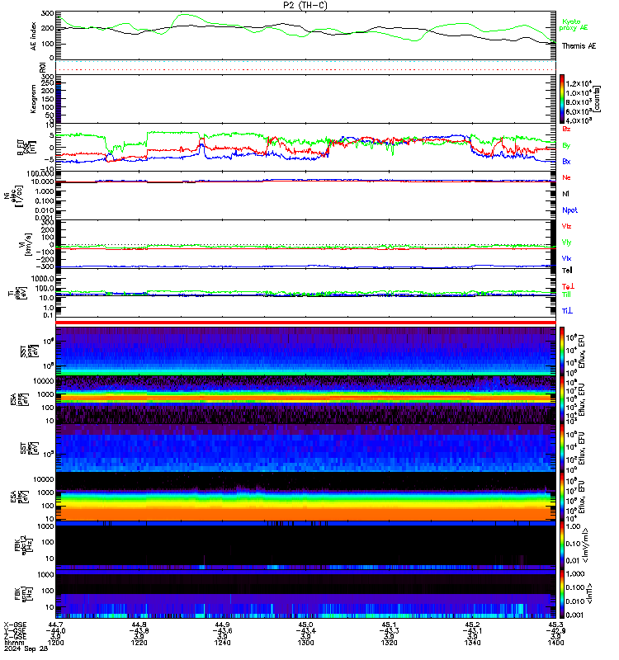Click the blue Vix legend label
Screen dimensions: 619x660
tap(566, 258)
